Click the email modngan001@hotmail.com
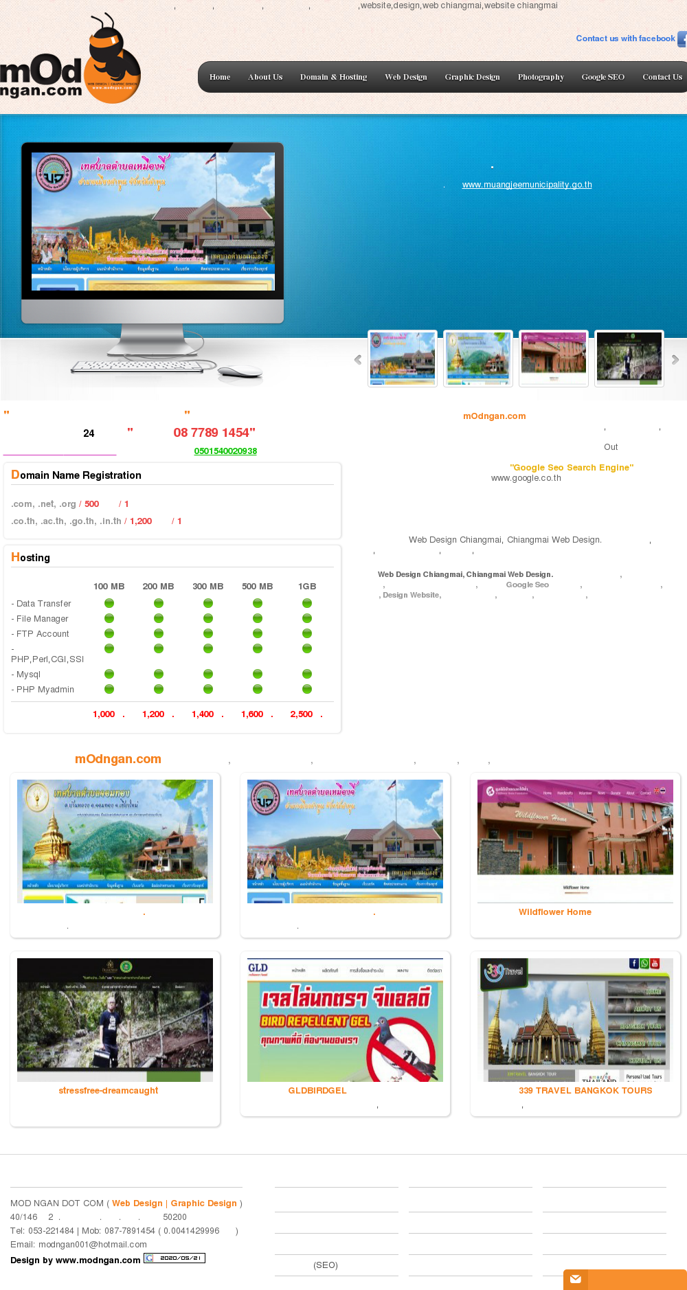Image resolution: width=687 pixels, height=1290 pixels. 93,1245
